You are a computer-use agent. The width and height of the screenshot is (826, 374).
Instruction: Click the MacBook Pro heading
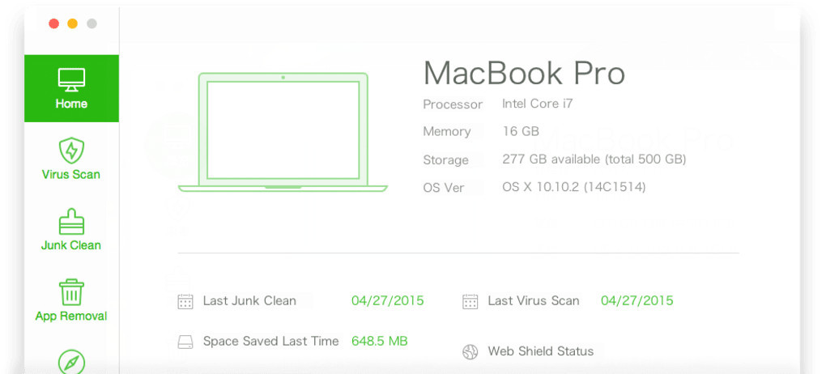(524, 73)
